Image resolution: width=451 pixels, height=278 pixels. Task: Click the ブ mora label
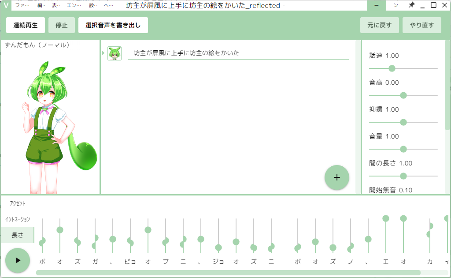(x=166, y=262)
